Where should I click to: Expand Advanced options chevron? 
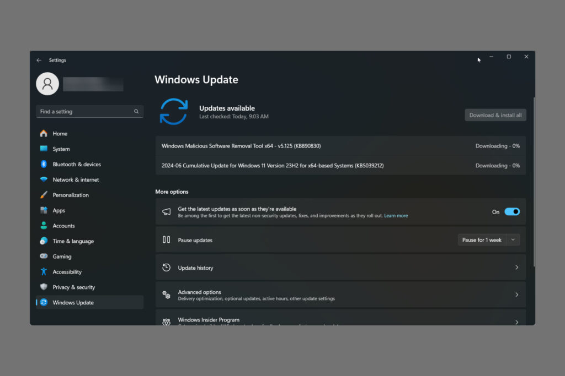pos(516,295)
